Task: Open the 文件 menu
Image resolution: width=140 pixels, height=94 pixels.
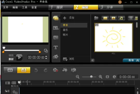Action: click(6, 7)
